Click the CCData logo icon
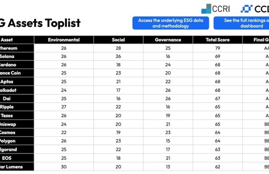Viewport: 269px width, 174px height. (x=247, y=9)
